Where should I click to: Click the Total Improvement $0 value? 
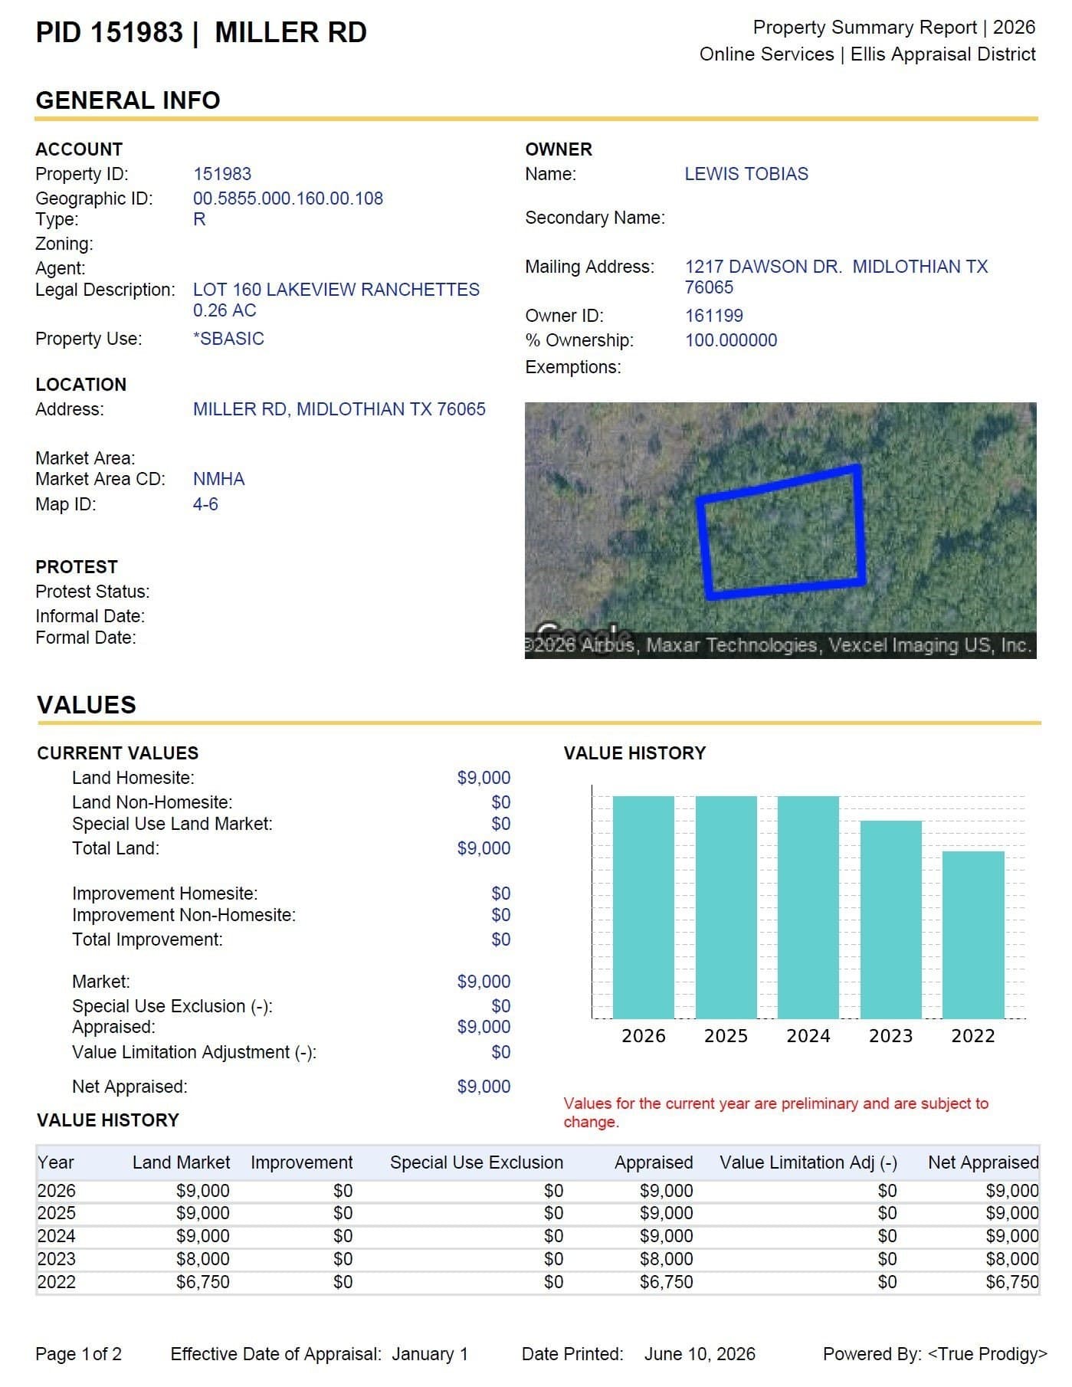point(501,939)
